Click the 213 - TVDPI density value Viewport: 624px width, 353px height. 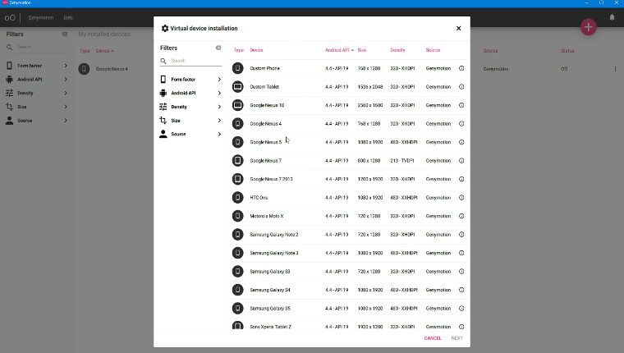point(402,161)
